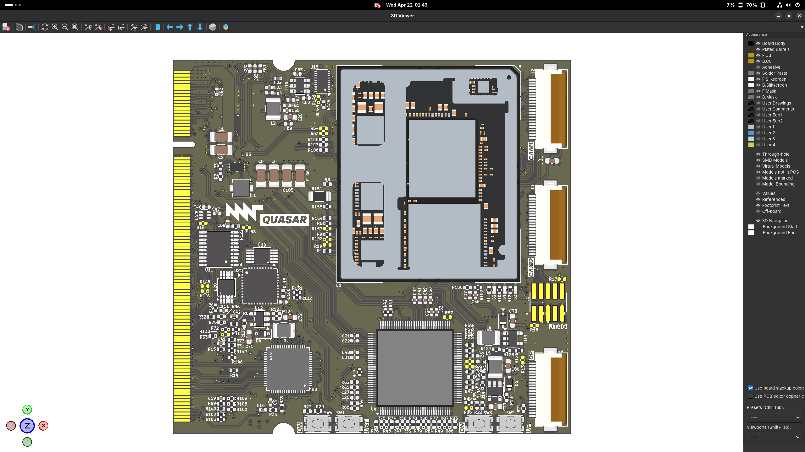Enable the Use PCB editor copper checkbox
The width and height of the screenshot is (805, 452).
[751, 396]
